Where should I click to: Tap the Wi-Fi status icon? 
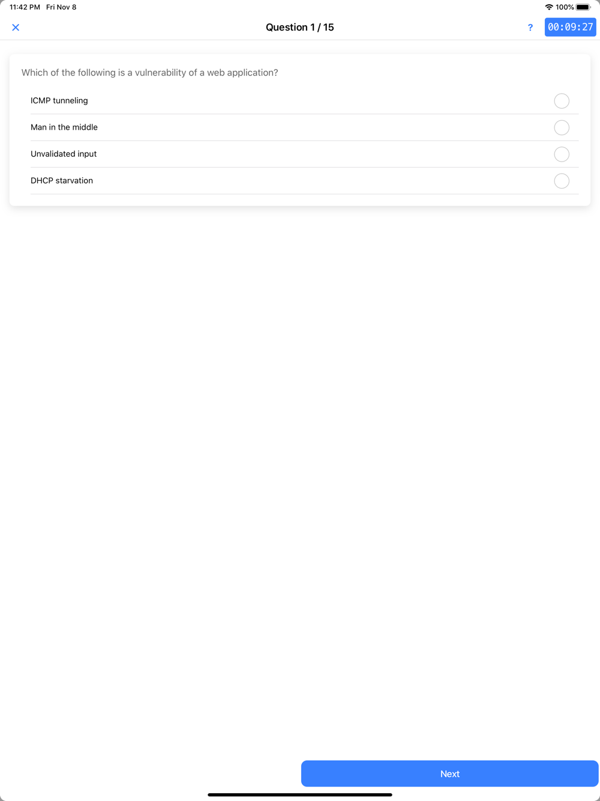pos(549,7)
